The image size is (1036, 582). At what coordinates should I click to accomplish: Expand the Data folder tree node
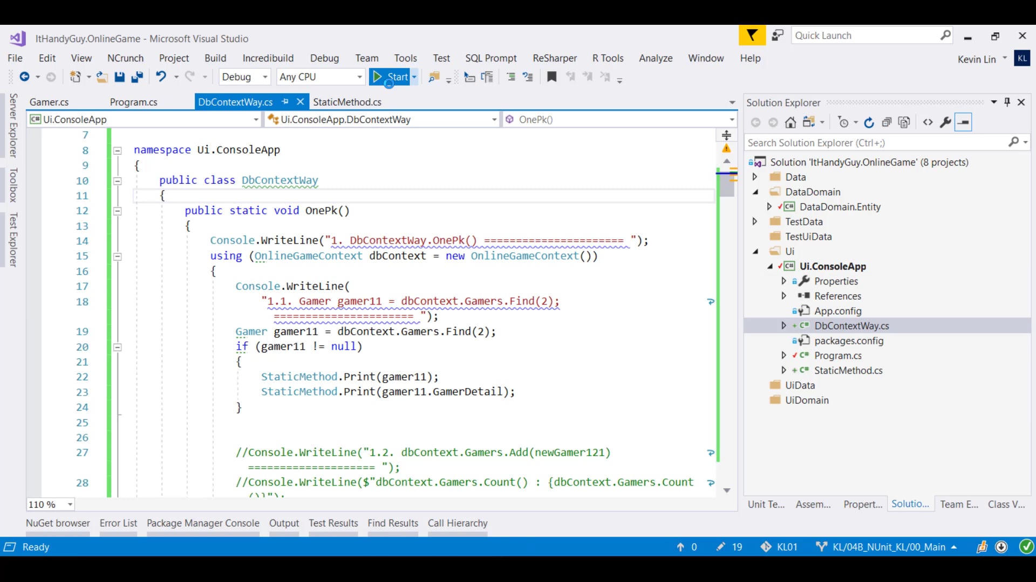point(755,177)
